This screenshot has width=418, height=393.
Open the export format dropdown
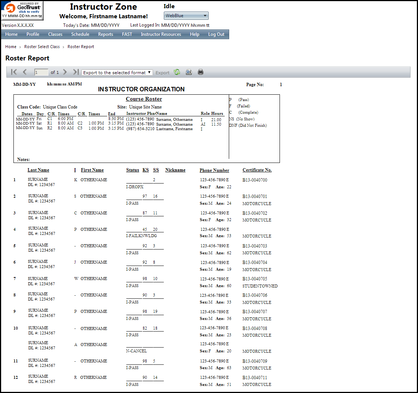[117, 72]
